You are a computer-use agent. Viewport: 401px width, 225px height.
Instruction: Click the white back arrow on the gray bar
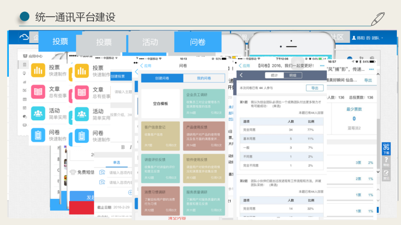pyautogui.click(x=241, y=75)
